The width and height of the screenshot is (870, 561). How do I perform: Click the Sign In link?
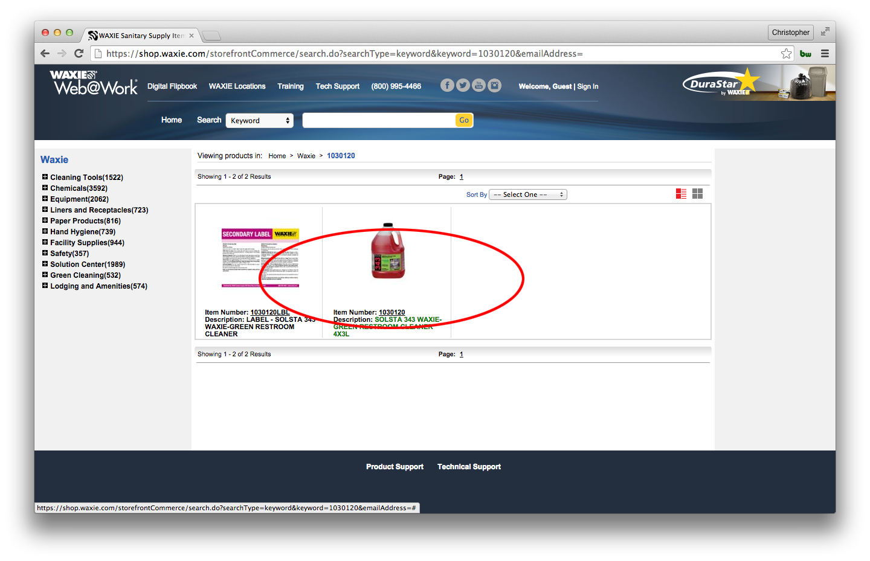click(588, 86)
